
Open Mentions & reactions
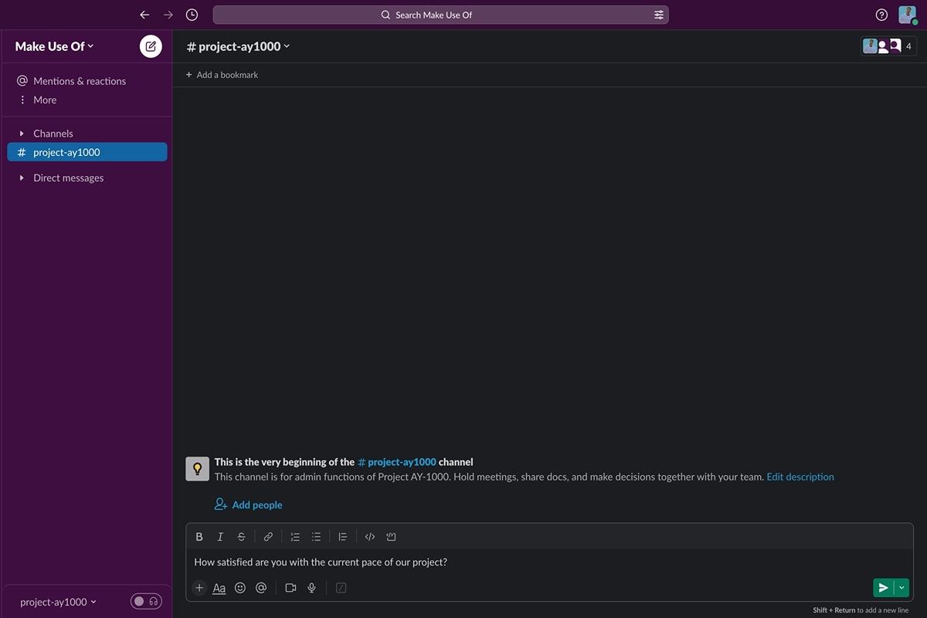coord(80,80)
